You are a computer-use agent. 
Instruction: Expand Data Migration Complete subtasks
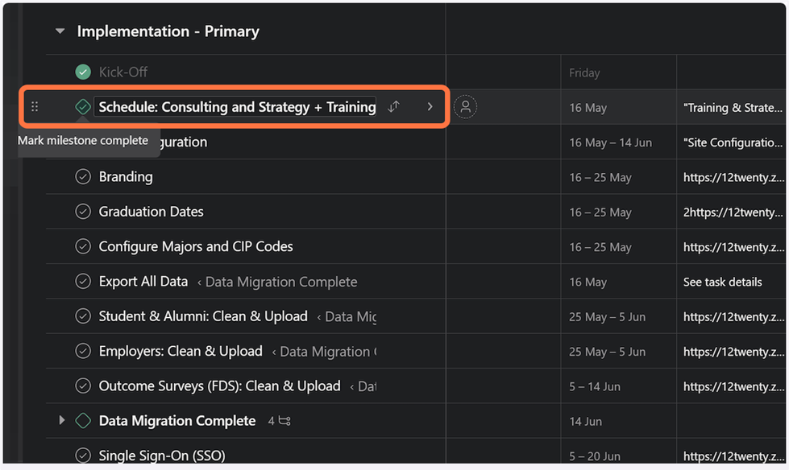(61, 421)
